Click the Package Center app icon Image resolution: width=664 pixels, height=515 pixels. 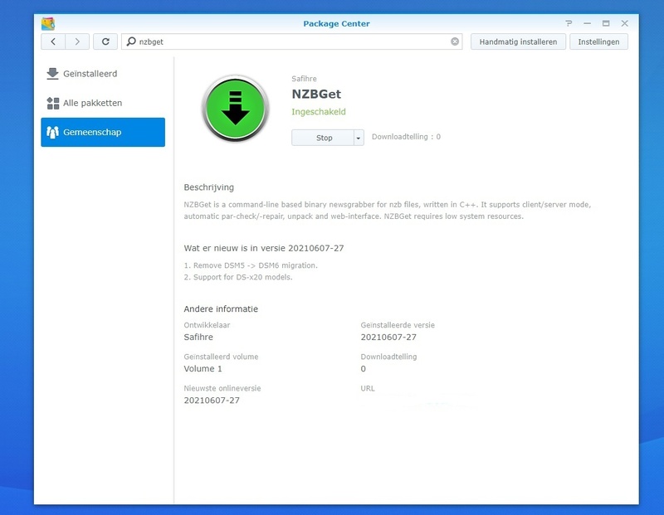pyautogui.click(x=48, y=24)
